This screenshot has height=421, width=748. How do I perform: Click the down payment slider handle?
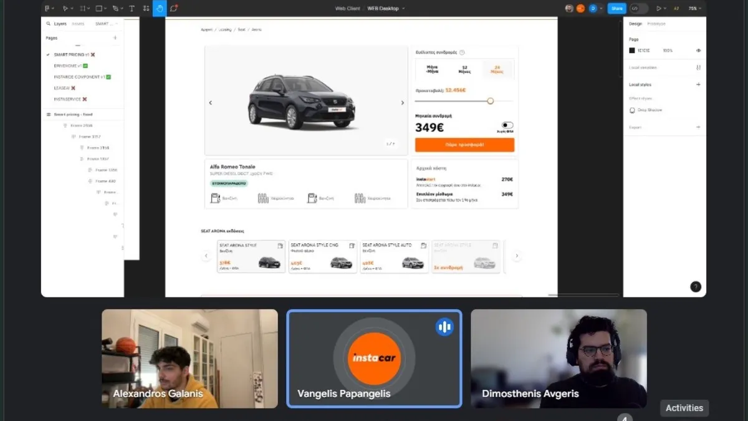[x=491, y=101]
